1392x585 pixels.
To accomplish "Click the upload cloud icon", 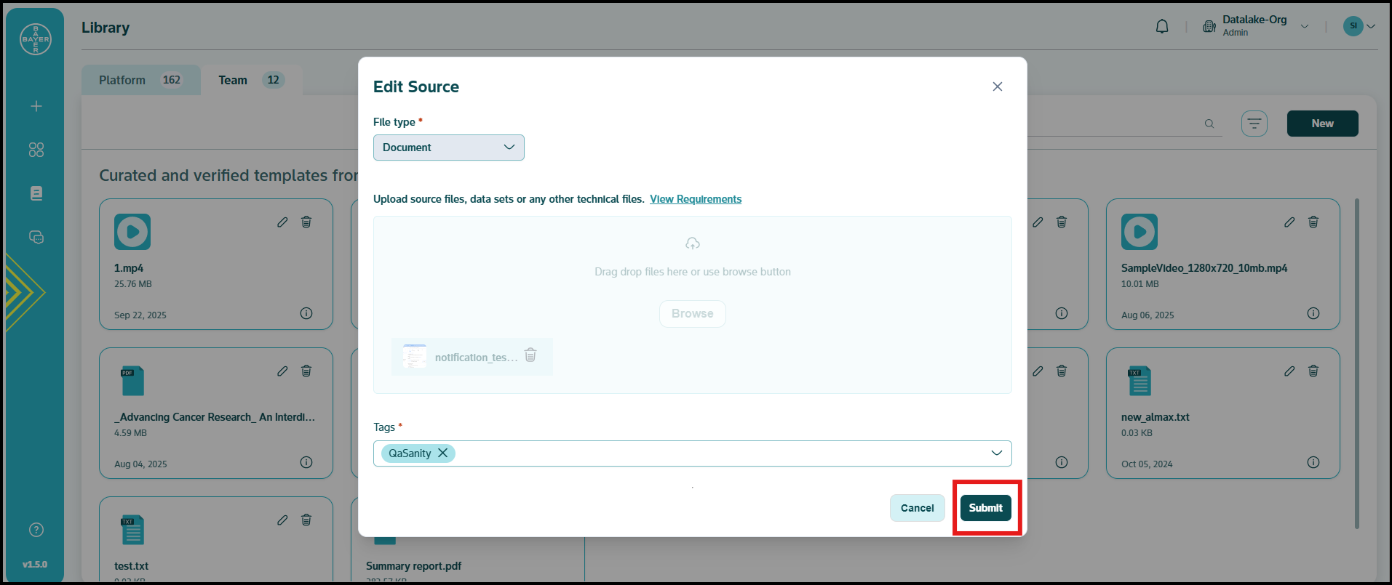I will (x=693, y=243).
